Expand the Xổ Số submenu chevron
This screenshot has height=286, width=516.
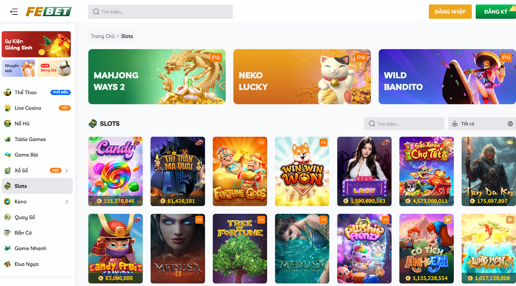tap(67, 170)
